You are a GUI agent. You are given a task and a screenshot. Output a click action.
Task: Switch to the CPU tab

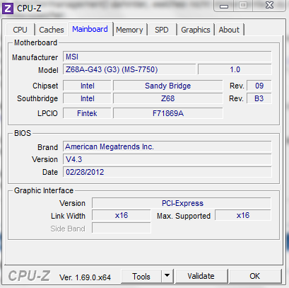(20, 30)
